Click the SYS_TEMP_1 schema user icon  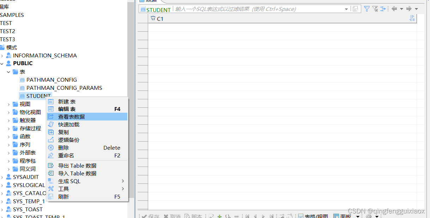8,201
